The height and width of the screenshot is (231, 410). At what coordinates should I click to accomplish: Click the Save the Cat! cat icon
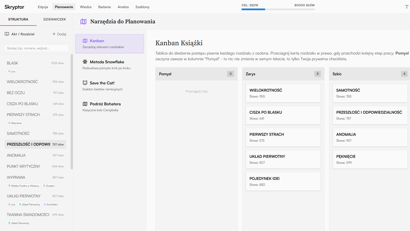click(x=85, y=83)
